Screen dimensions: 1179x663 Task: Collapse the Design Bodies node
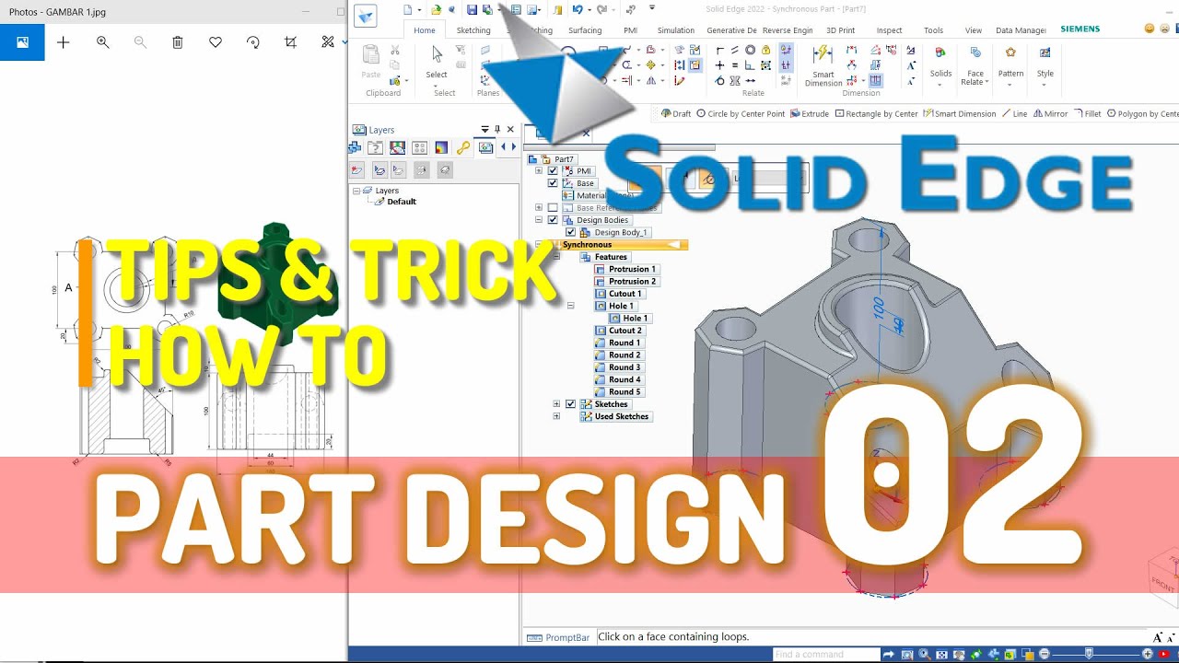[539, 220]
